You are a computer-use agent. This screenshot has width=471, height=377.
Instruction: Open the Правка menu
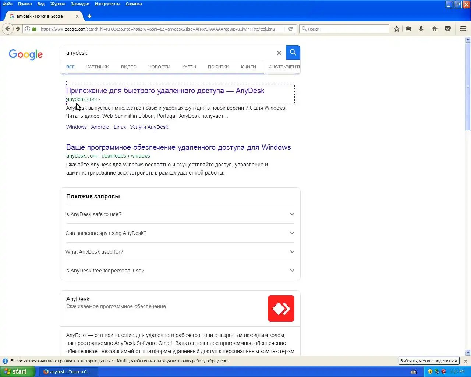(25, 4)
